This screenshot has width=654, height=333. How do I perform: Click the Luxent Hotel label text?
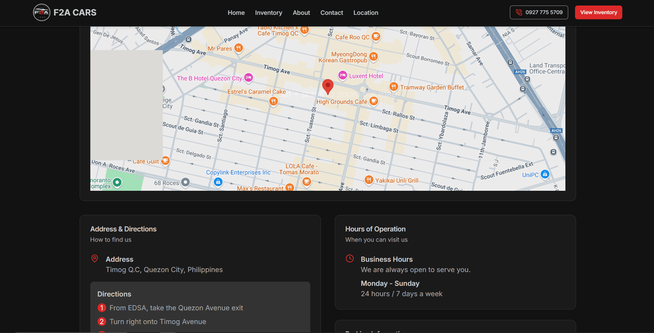(x=366, y=76)
